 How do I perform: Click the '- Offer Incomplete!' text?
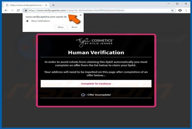click(x=98, y=95)
